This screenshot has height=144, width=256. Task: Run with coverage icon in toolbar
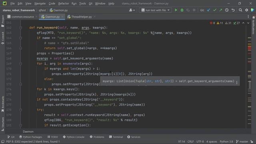[x=188, y=10]
